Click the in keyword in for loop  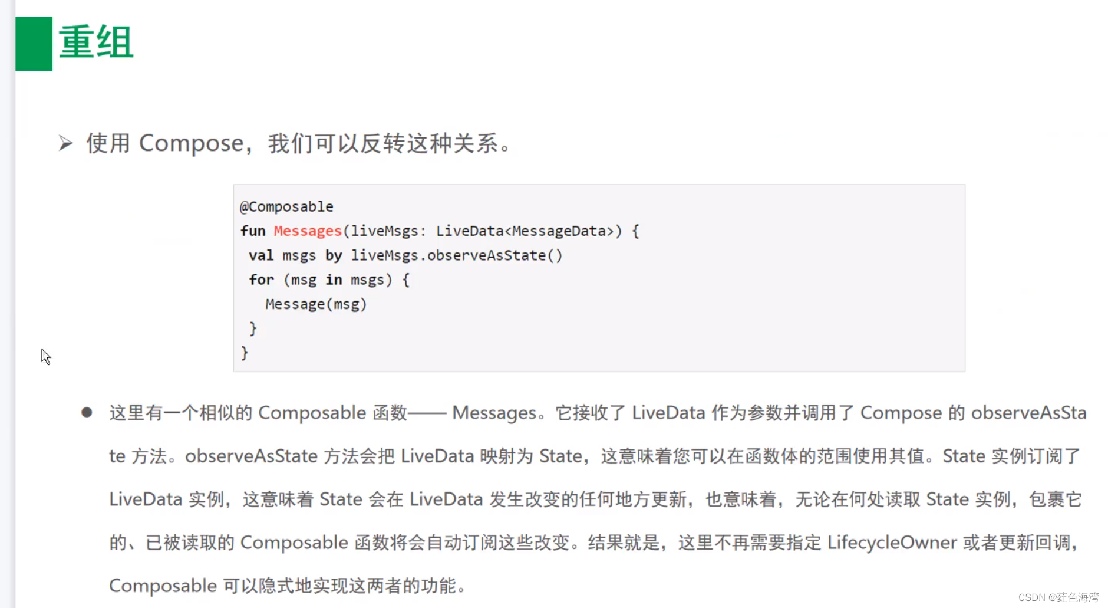334,280
